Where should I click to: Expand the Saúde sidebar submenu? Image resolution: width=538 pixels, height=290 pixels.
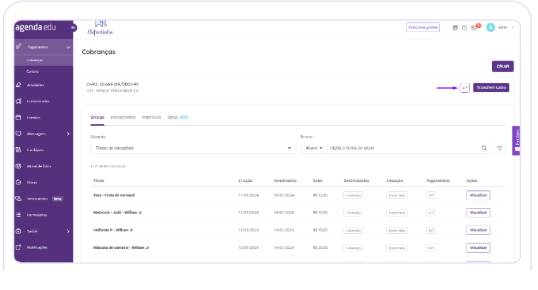(x=68, y=231)
